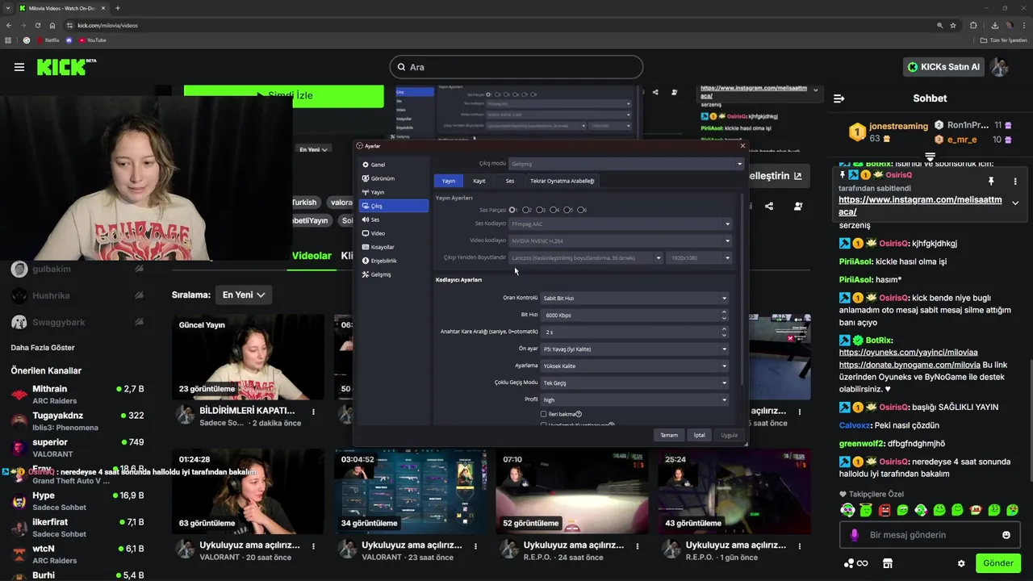Open the Yayın category in settings sidebar

pyautogui.click(x=394, y=192)
